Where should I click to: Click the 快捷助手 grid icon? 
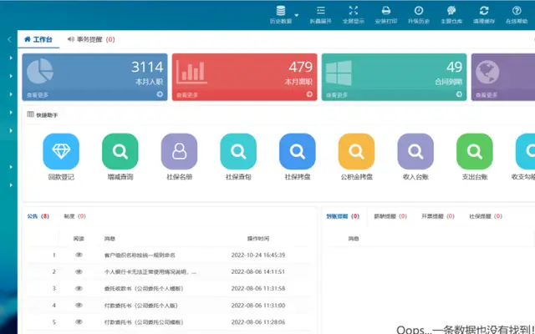click(30, 114)
